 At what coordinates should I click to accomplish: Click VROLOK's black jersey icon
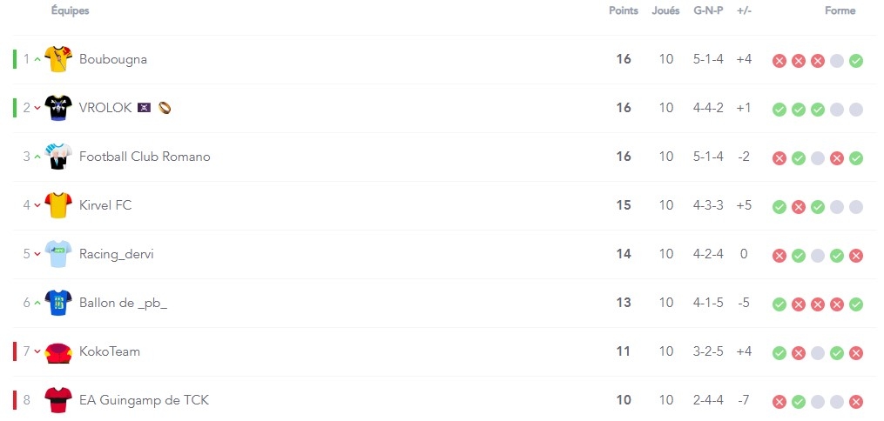[x=58, y=108]
